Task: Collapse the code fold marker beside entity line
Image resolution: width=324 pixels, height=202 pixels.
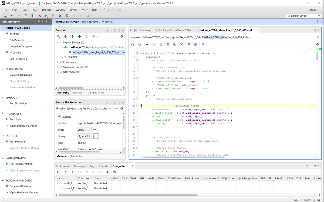Action: coord(137,53)
